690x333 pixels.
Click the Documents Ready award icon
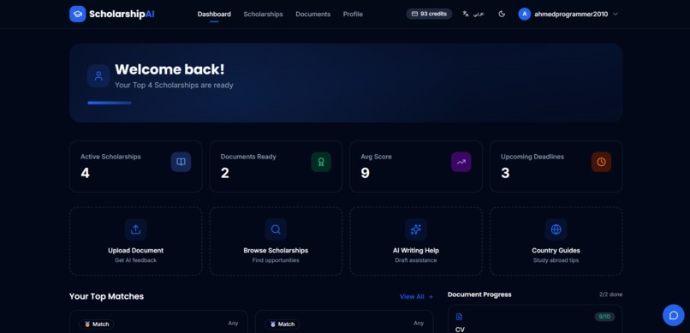tap(321, 162)
